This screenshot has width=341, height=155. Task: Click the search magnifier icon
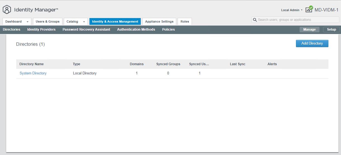pos(255,20)
